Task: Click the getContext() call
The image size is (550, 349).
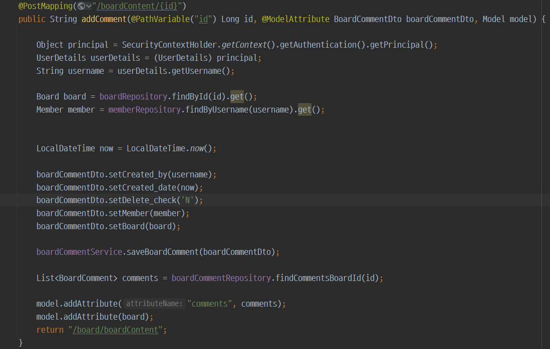Action: pos(248,45)
